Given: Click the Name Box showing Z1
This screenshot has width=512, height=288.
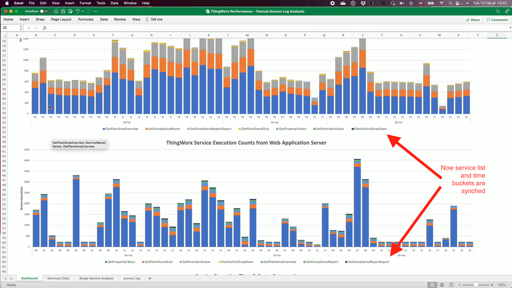Looking at the screenshot, I should (x=10, y=28).
